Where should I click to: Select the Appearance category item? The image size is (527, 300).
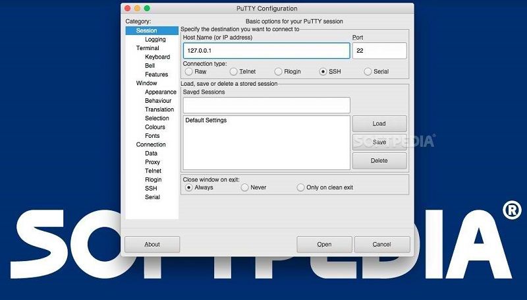(x=161, y=92)
